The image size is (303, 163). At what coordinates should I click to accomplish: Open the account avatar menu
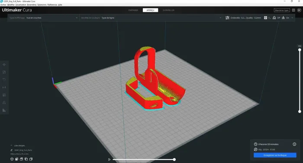click(x=299, y=10)
